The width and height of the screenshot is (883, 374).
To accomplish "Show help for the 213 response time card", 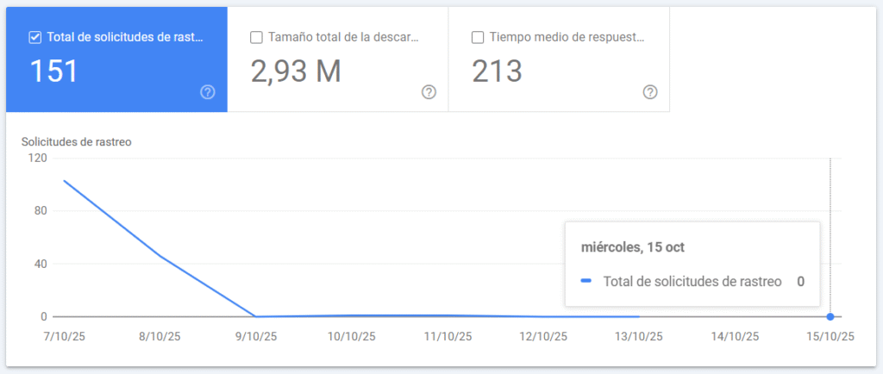I will coord(650,92).
